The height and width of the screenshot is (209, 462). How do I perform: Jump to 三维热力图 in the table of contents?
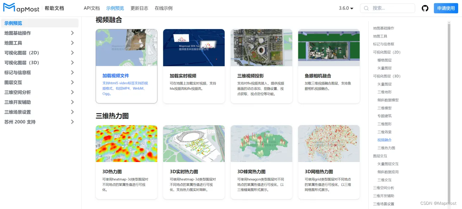pyautogui.click(x=386, y=148)
